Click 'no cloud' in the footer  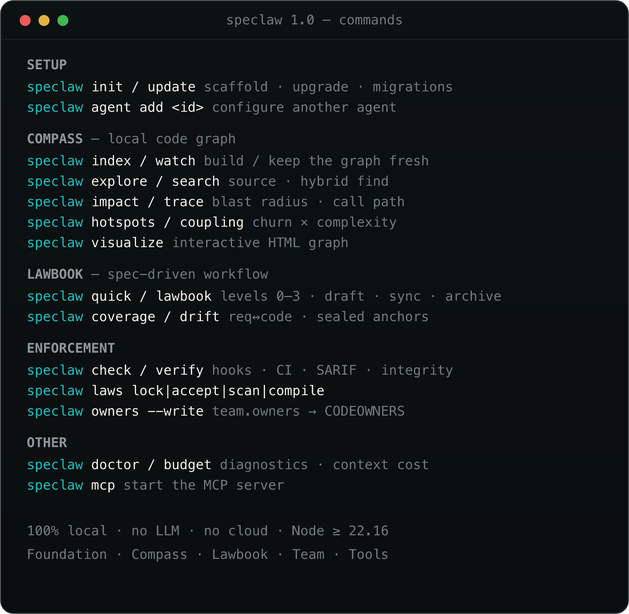[236, 531]
